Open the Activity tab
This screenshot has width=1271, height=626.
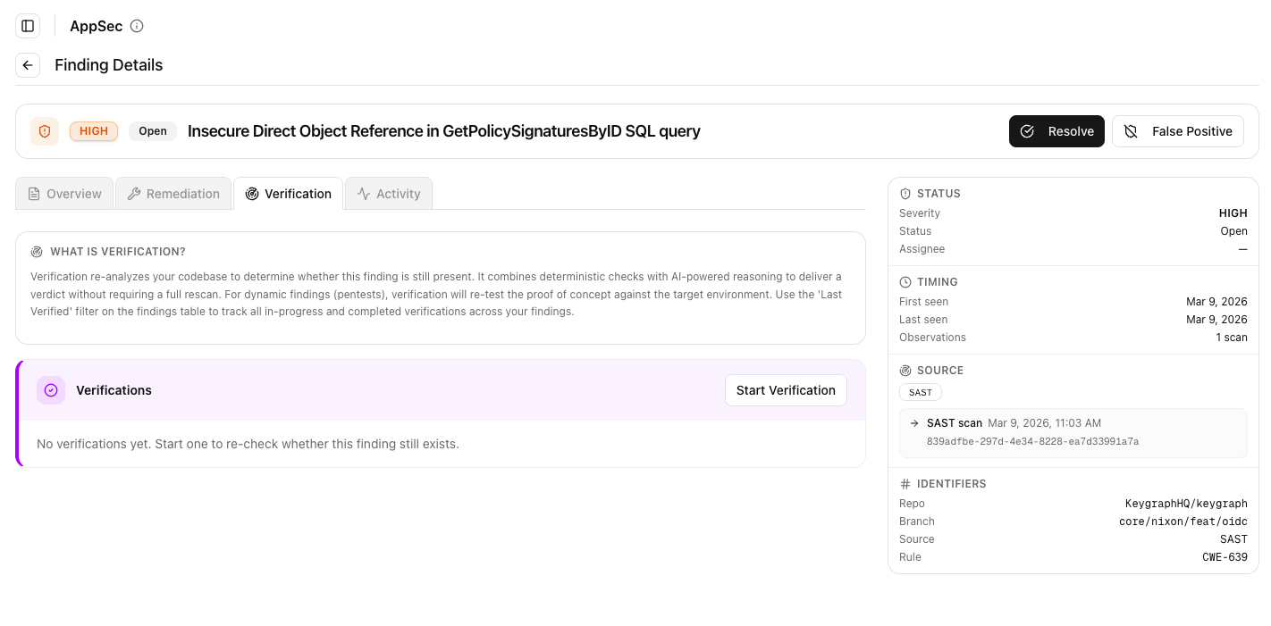click(x=389, y=194)
